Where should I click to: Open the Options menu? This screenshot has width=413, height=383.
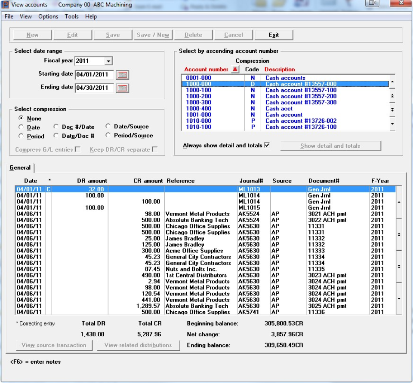(x=48, y=16)
